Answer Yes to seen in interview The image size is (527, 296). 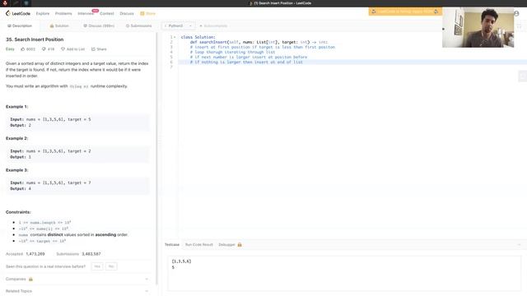97,266
